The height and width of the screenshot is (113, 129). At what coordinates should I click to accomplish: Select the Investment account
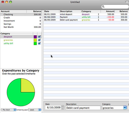[21, 21]
